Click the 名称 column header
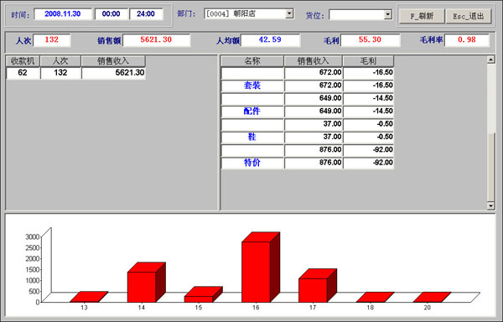Image resolution: width=503 pixels, height=322 pixels. (x=252, y=61)
